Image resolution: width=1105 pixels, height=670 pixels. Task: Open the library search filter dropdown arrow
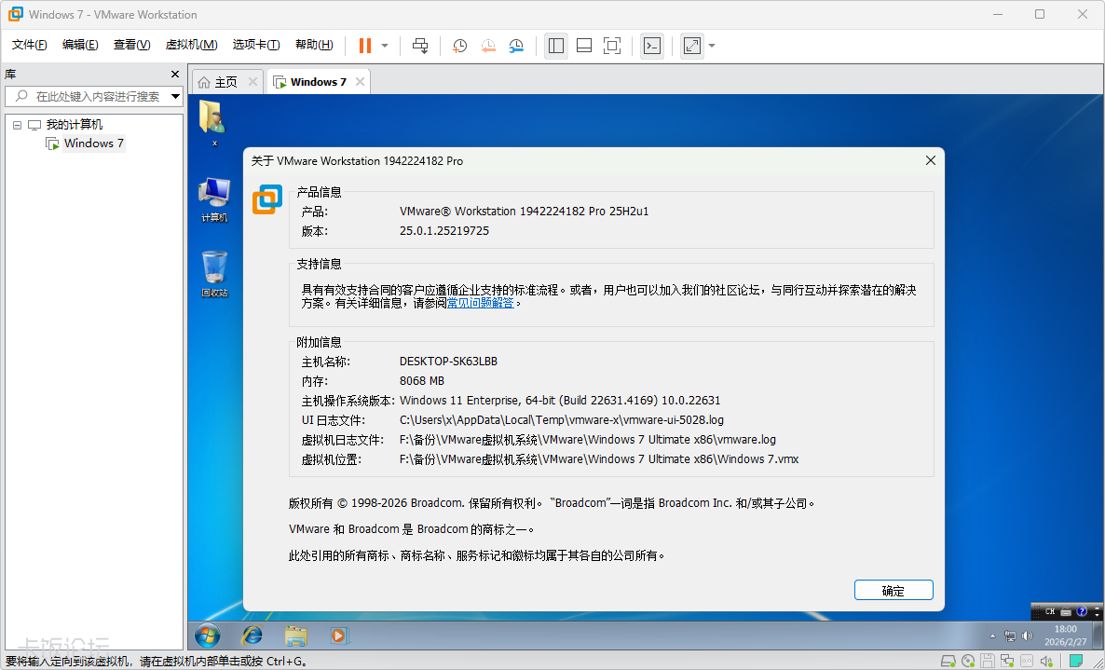(x=175, y=96)
